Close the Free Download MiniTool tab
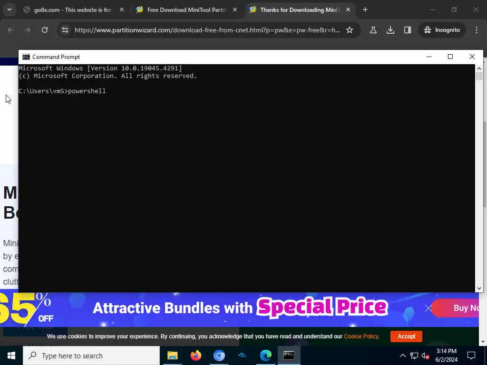Image resolution: width=487 pixels, height=365 pixels. click(x=235, y=10)
